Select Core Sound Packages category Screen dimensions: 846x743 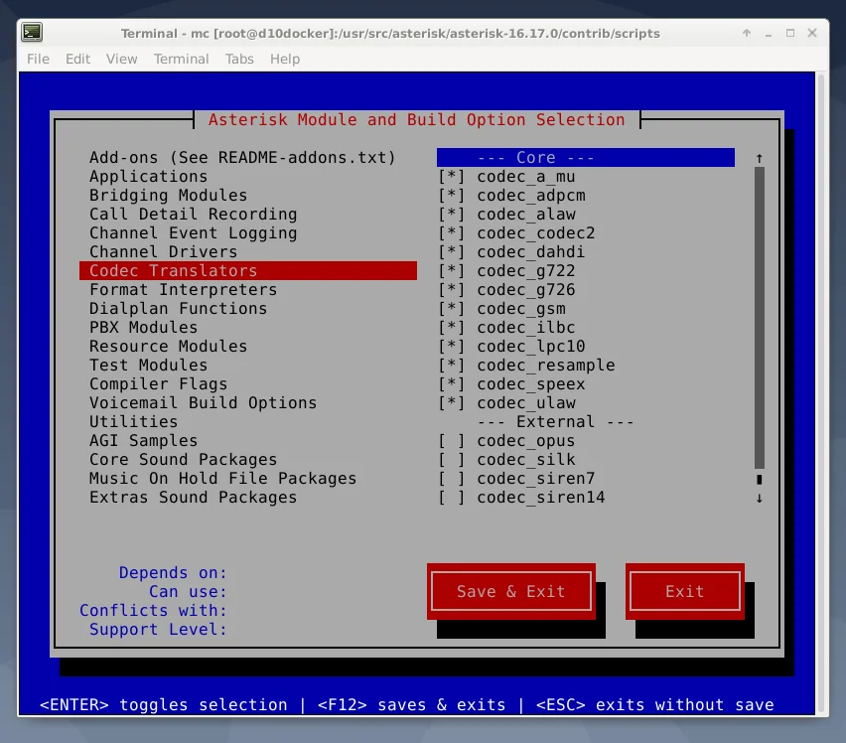183,460
